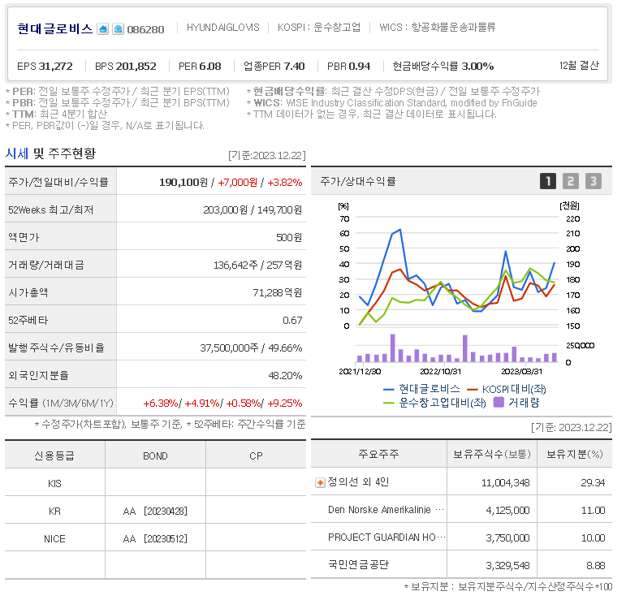Click the CP column header
This screenshot has width=626, height=600.
click(256, 456)
